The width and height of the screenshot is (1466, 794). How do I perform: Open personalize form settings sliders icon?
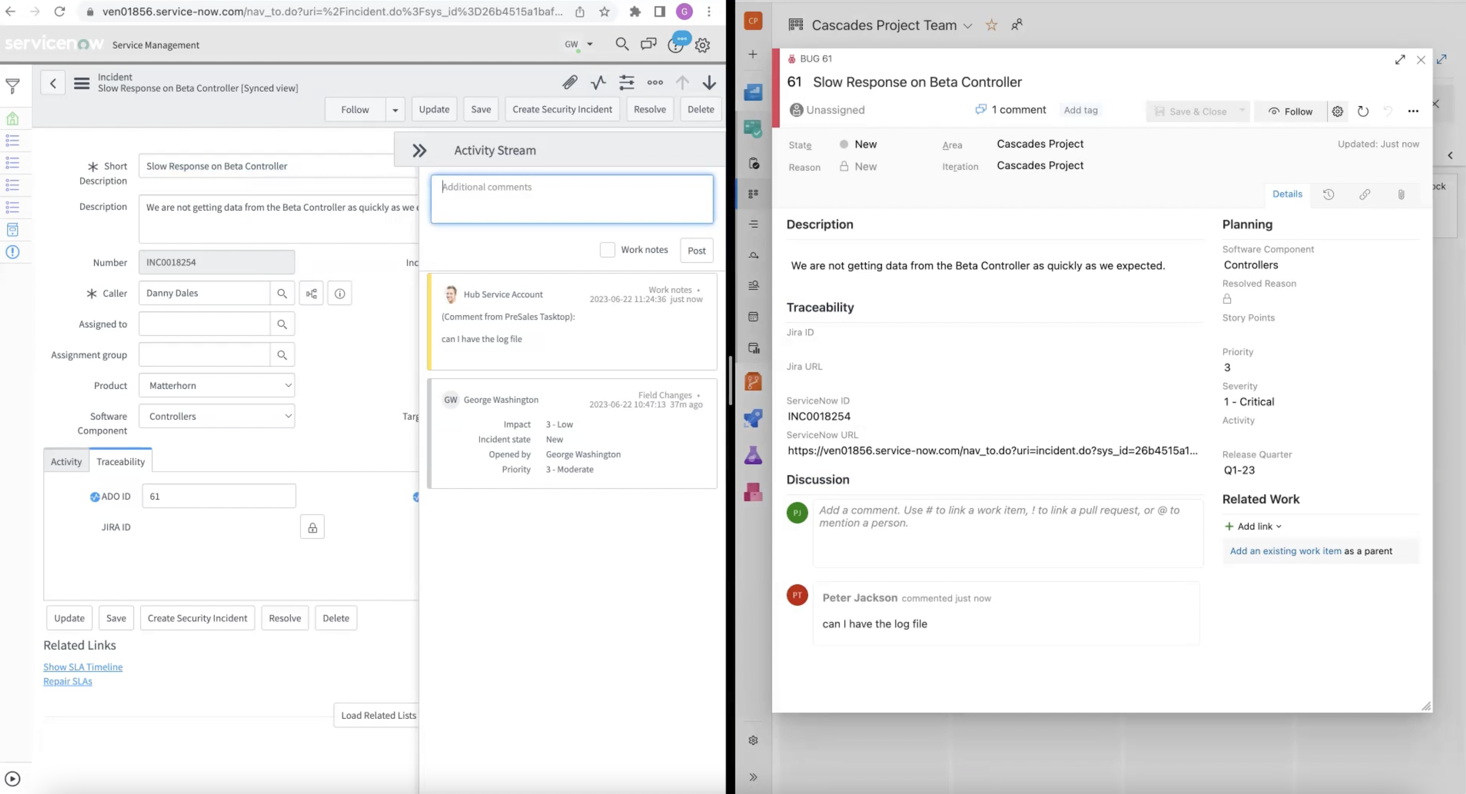tap(627, 82)
